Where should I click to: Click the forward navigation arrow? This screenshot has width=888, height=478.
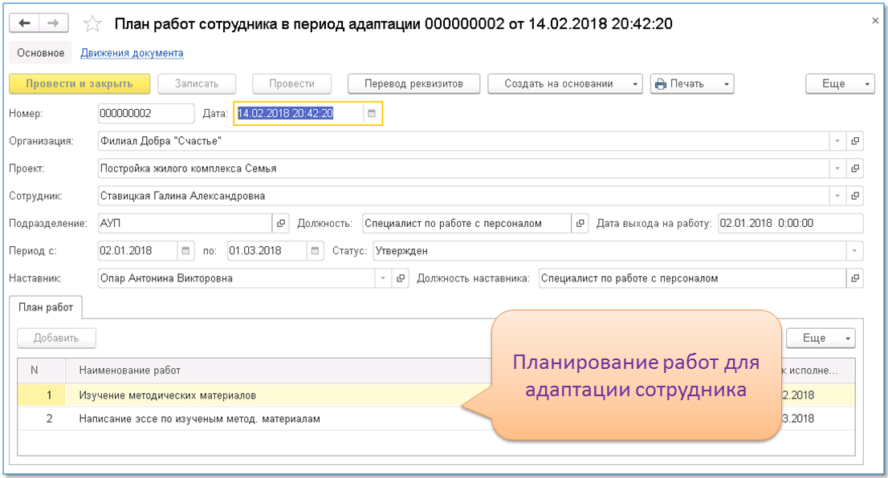point(53,23)
